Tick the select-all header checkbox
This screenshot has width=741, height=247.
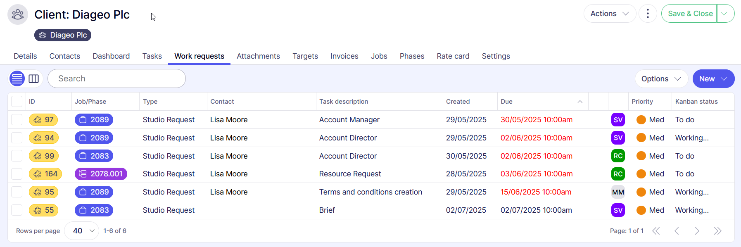click(17, 102)
